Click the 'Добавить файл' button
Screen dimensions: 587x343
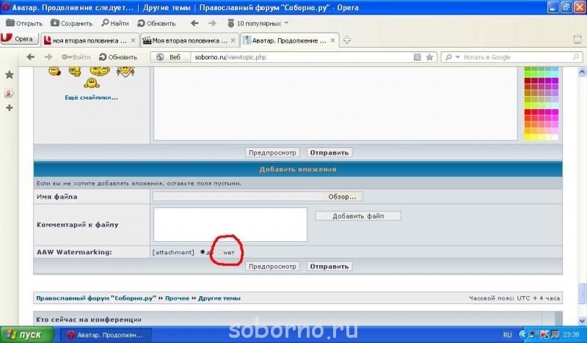pos(358,216)
